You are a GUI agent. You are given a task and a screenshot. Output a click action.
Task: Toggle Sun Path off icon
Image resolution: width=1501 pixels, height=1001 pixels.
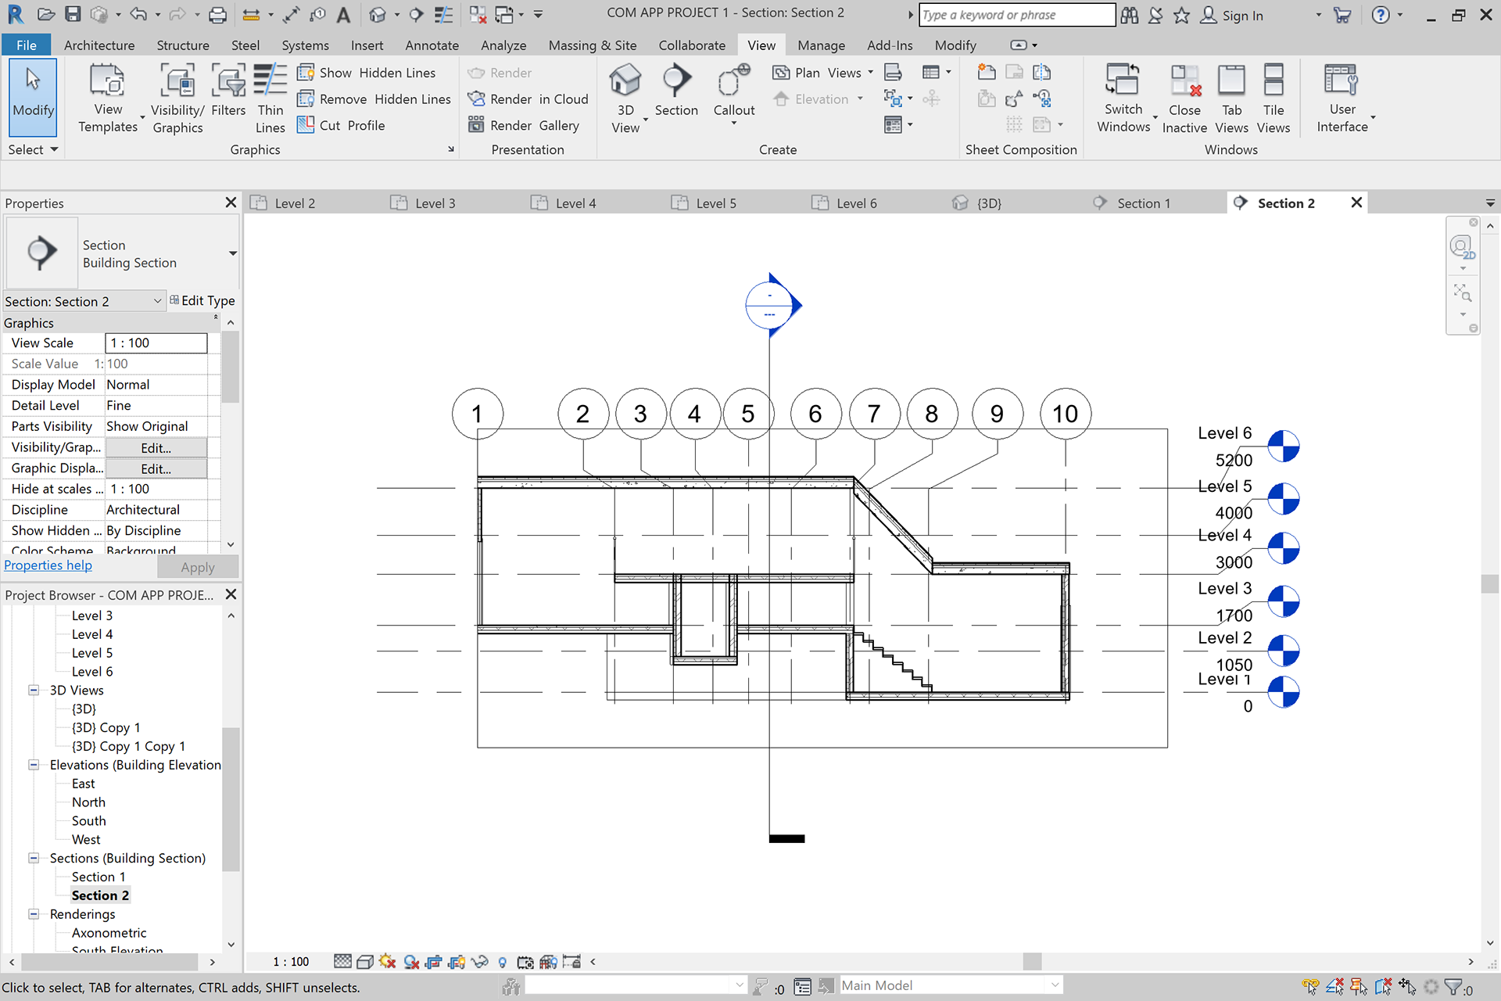point(387,962)
